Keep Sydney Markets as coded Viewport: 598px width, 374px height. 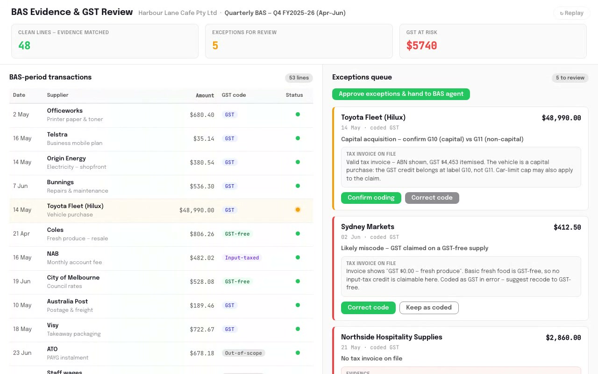(x=429, y=308)
